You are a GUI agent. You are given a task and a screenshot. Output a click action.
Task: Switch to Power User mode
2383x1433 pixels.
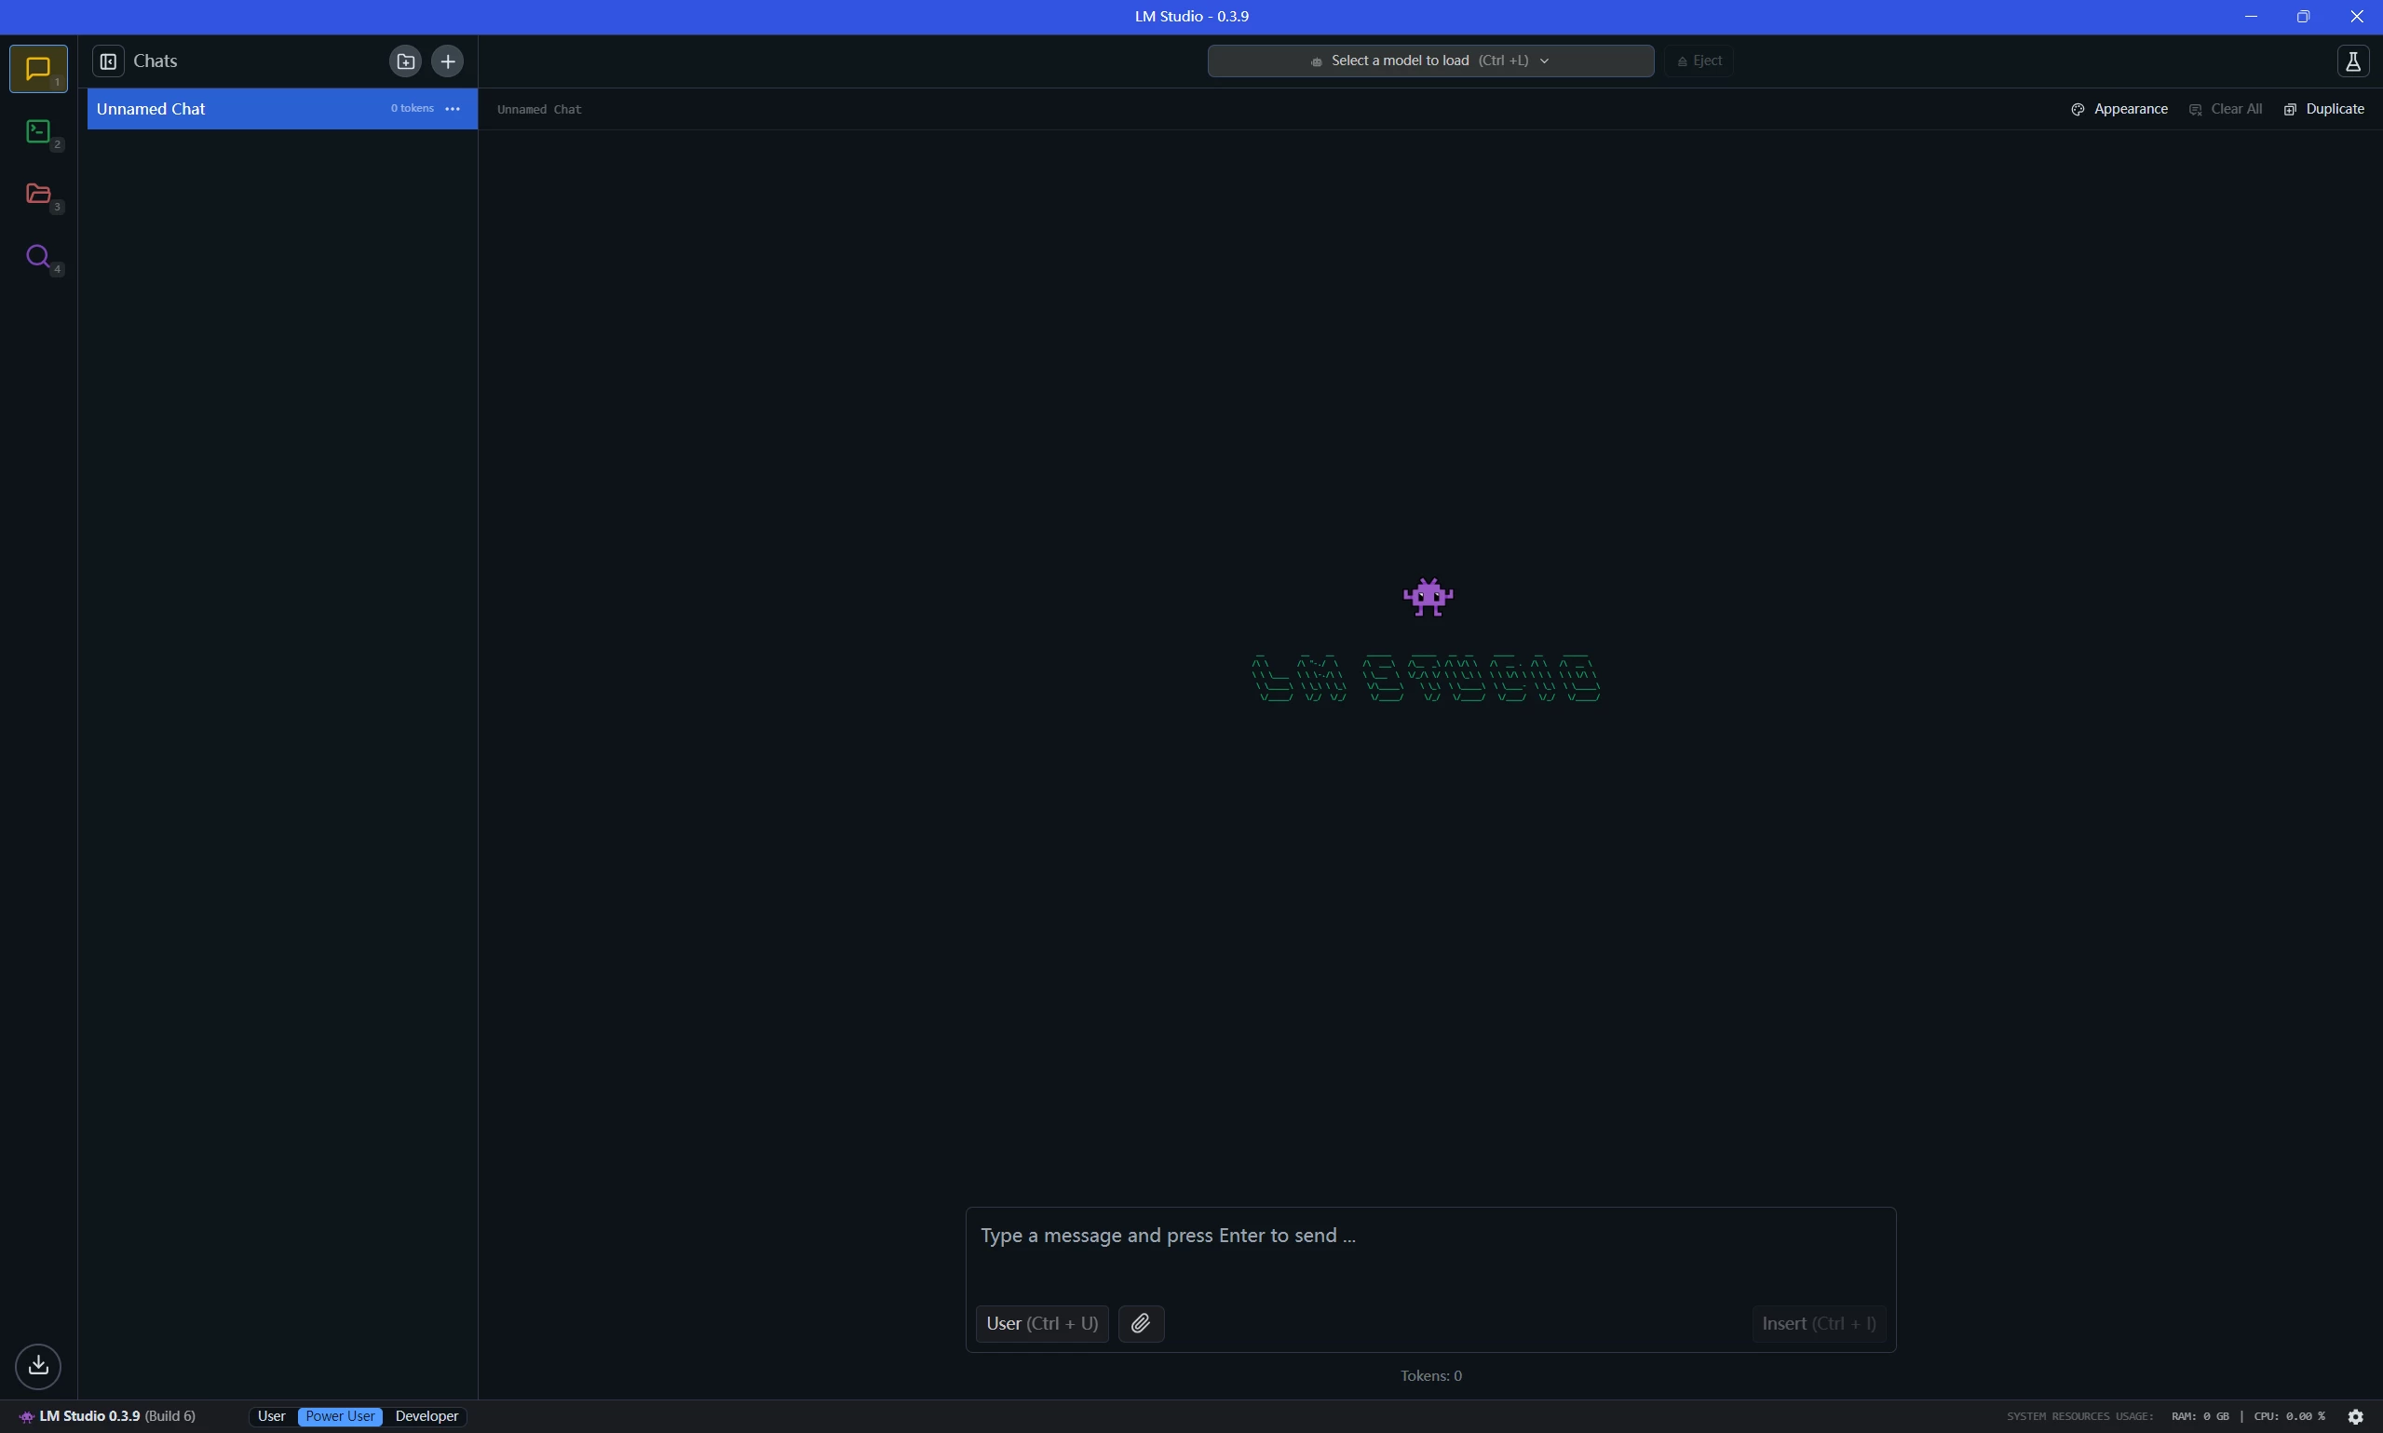coord(340,1416)
